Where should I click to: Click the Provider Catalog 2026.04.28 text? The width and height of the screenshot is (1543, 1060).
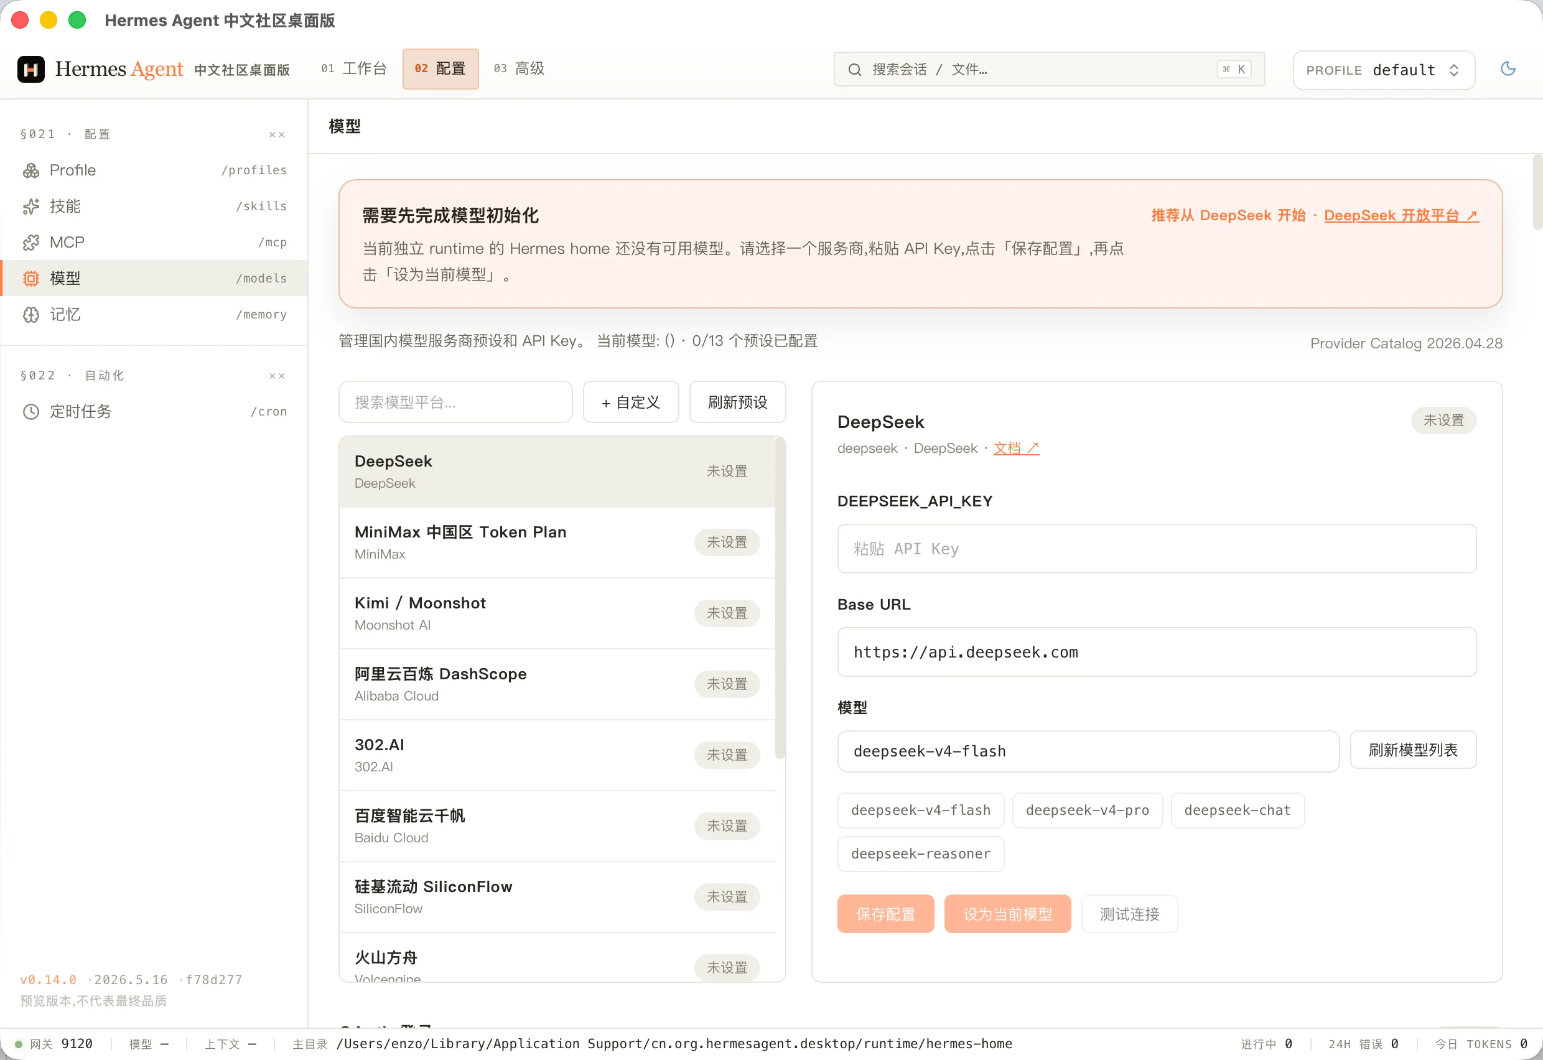[1405, 344]
